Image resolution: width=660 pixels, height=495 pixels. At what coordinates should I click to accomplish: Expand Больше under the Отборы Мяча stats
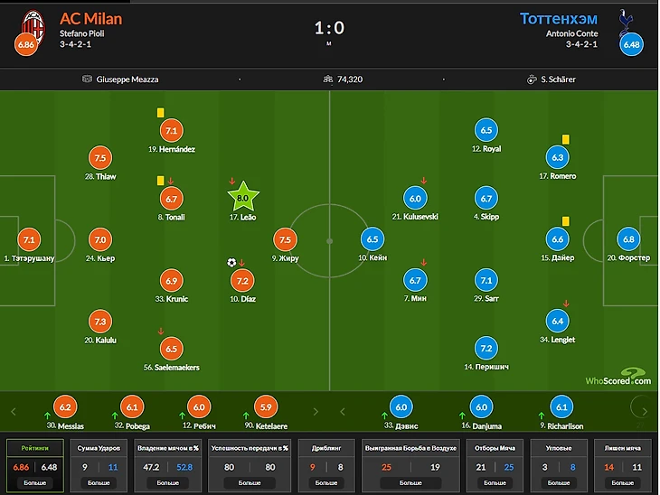(495, 482)
